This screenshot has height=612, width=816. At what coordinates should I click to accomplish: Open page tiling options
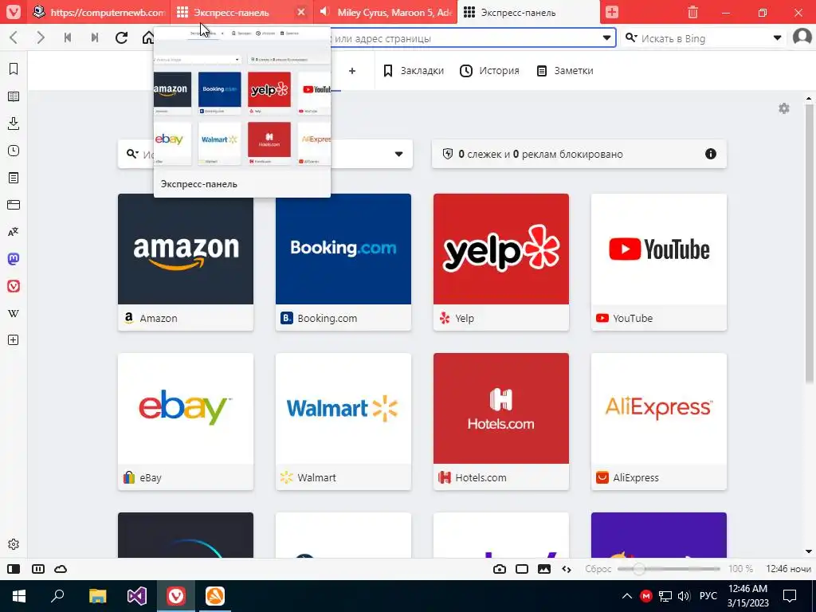pyautogui.click(x=522, y=569)
